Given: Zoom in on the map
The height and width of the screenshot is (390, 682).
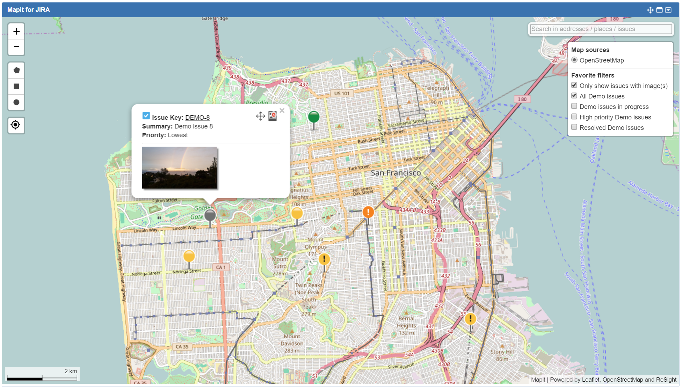Looking at the screenshot, I should click(16, 32).
